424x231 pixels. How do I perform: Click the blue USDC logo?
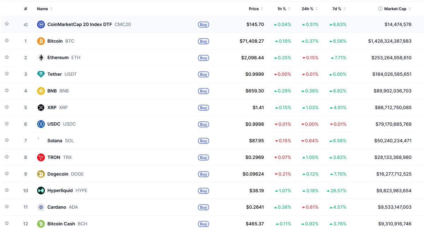pyautogui.click(x=41, y=124)
